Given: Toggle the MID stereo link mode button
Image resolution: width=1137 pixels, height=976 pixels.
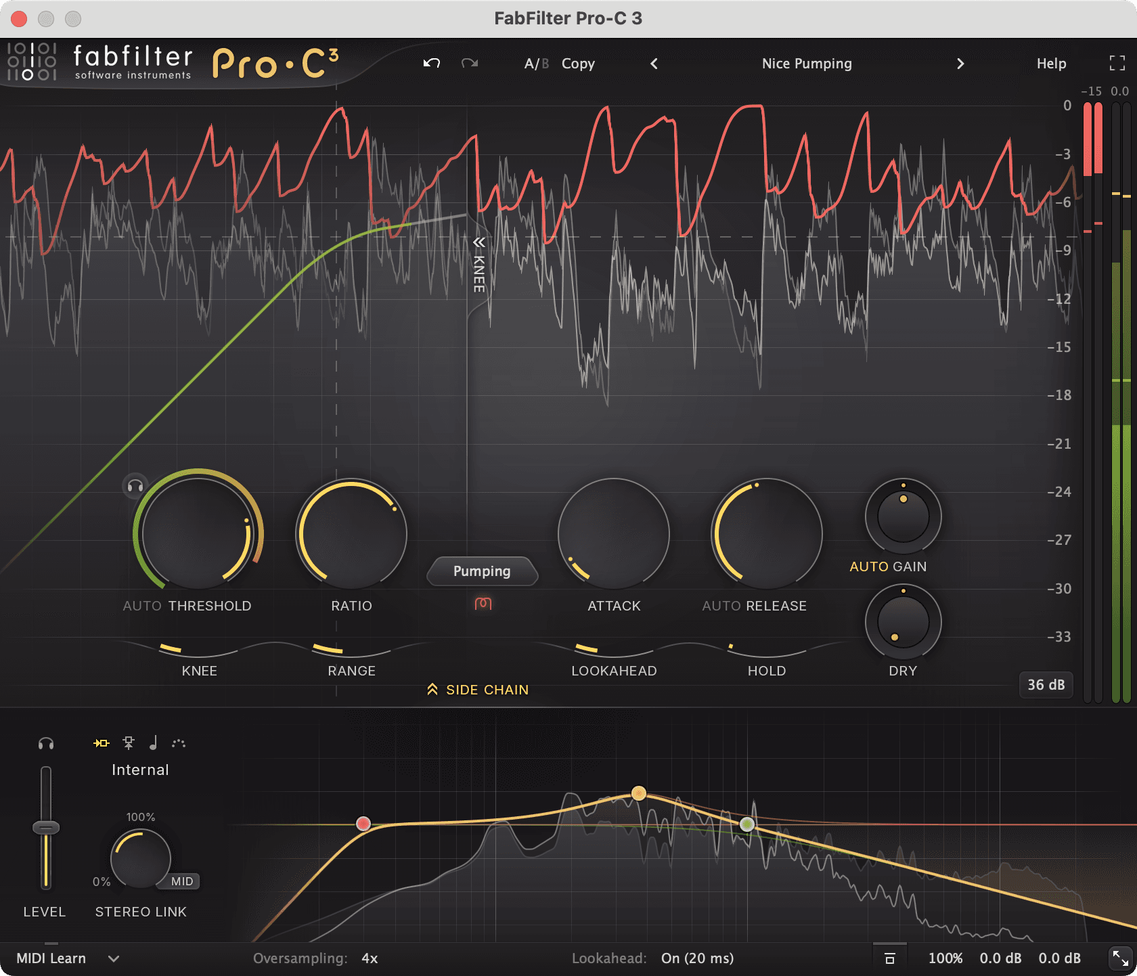Looking at the screenshot, I should tap(181, 881).
